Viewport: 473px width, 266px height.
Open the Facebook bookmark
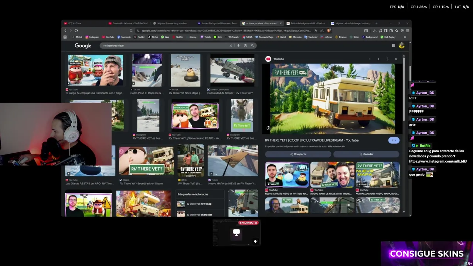tap(124, 37)
